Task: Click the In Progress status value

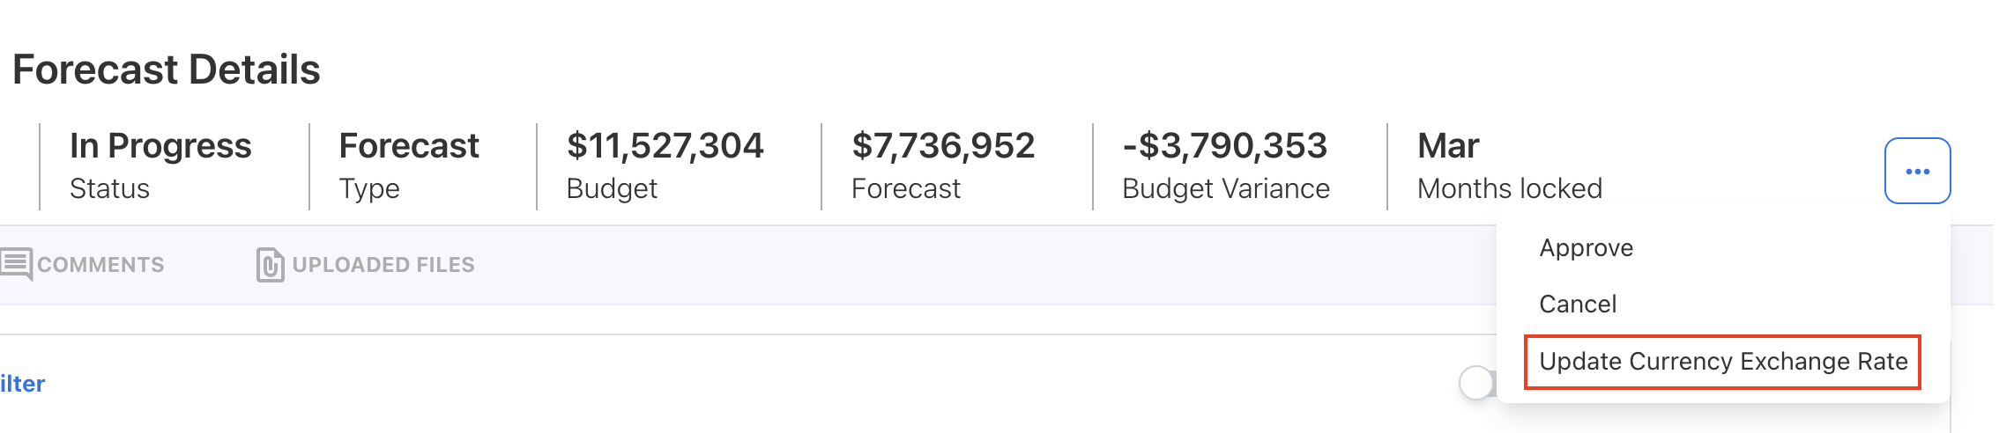Action: (160, 146)
